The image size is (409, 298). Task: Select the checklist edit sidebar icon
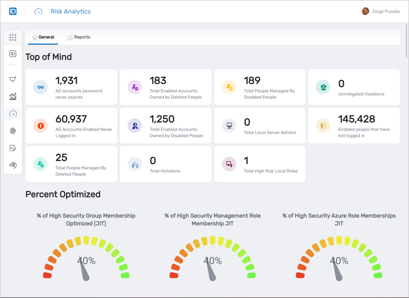(13, 148)
